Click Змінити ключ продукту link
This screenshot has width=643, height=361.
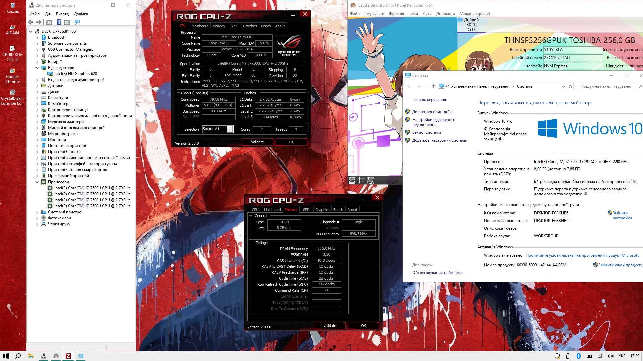pyautogui.click(x=620, y=265)
